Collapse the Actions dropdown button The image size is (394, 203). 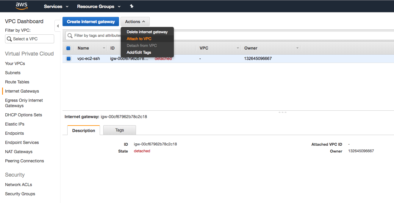pos(135,22)
